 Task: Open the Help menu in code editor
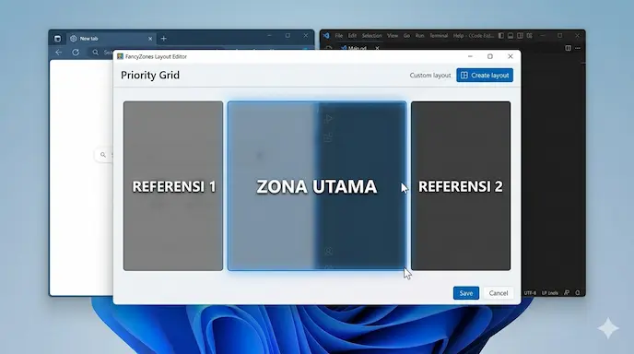click(x=458, y=36)
